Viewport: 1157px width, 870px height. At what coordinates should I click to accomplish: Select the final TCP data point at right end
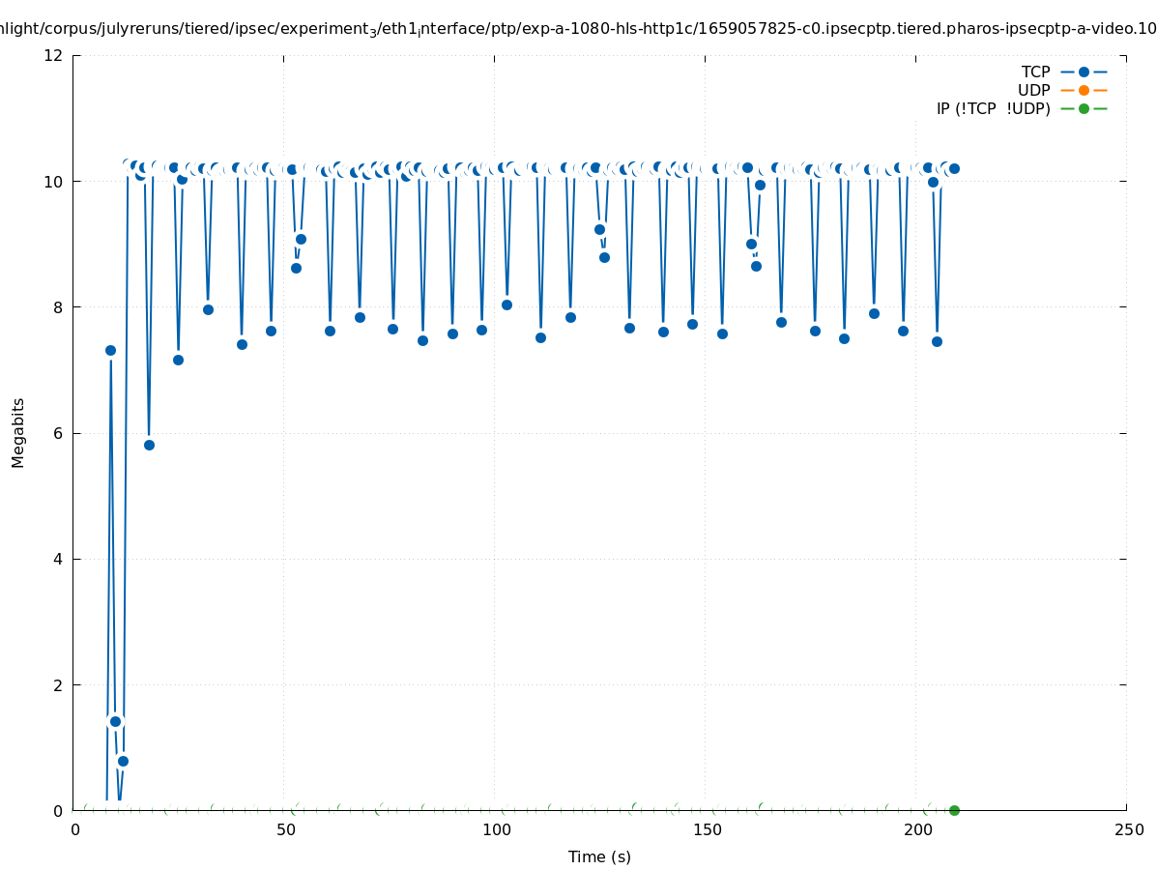point(954,168)
